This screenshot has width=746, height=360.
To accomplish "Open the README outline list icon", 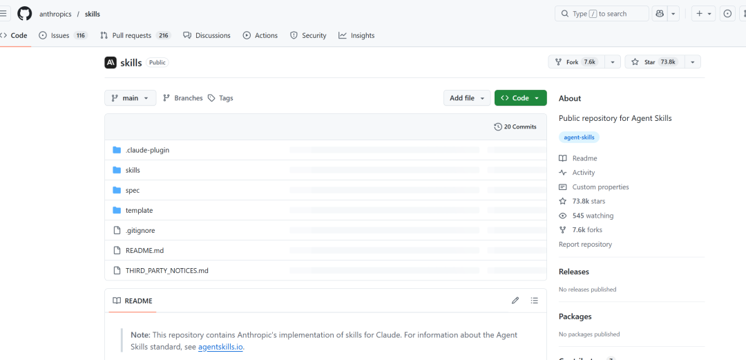I will (534, 301).
